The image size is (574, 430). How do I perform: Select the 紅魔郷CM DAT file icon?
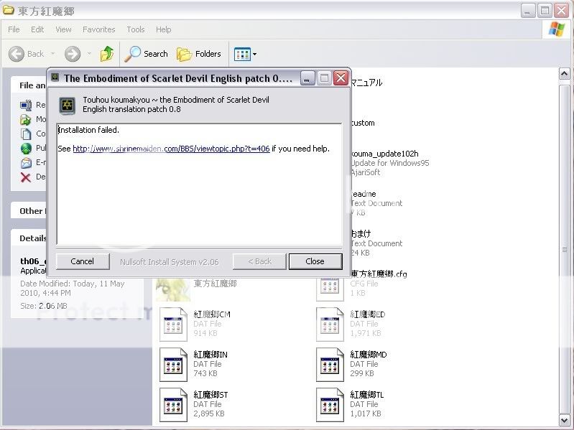coord(173,324)
